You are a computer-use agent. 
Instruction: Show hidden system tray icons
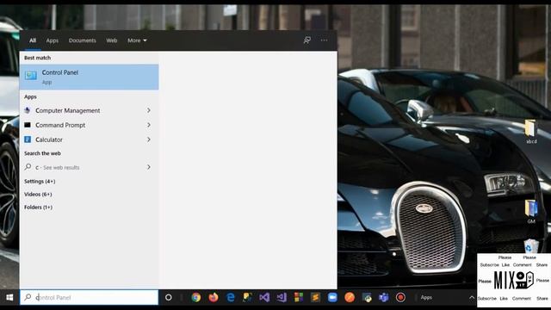472,297
